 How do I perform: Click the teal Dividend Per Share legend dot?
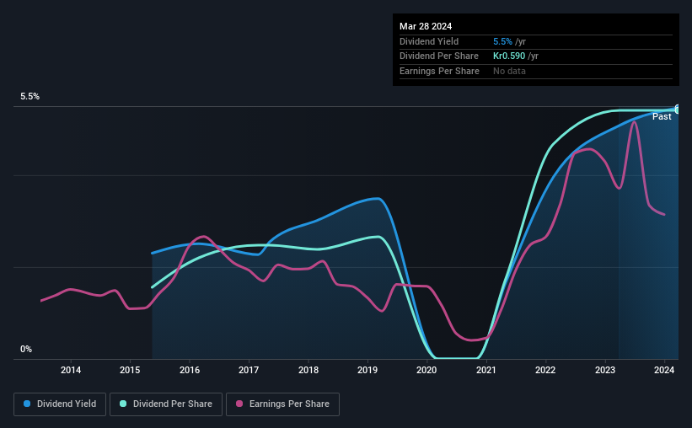tap(123, 404)
